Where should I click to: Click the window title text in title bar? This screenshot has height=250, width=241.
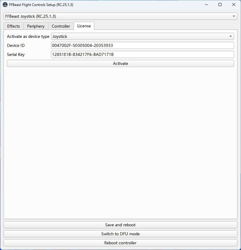41,5
